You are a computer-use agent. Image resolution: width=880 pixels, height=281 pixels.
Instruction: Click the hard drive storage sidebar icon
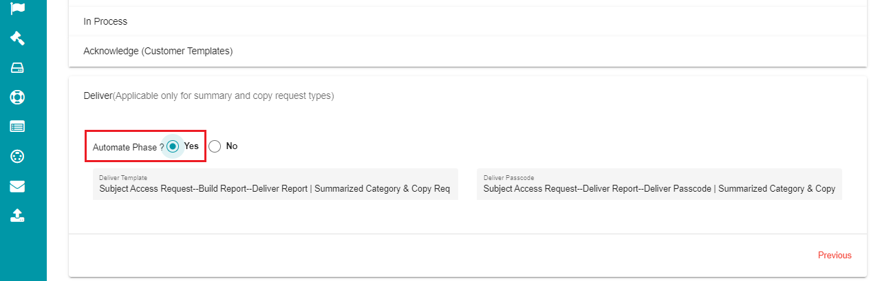pos(18,67)
